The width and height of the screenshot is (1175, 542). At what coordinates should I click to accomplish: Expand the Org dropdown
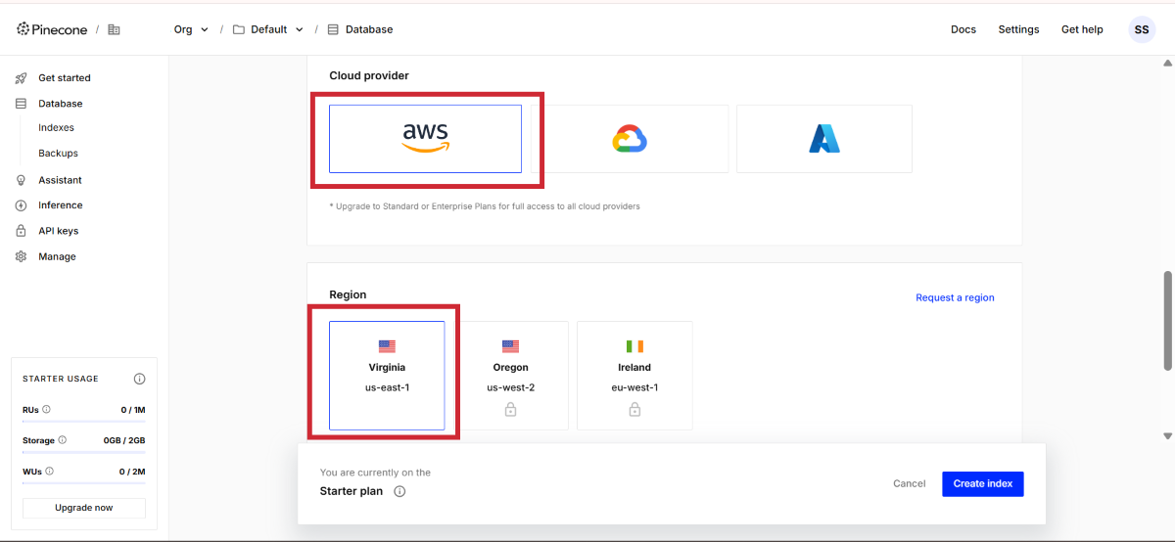[191, 29]
